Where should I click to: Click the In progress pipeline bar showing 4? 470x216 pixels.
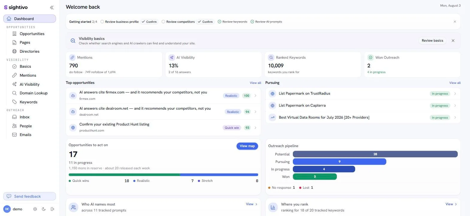(x=324, y=169)
